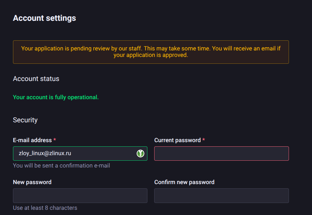
Task: Click the Security section heading
Action: 25,120
